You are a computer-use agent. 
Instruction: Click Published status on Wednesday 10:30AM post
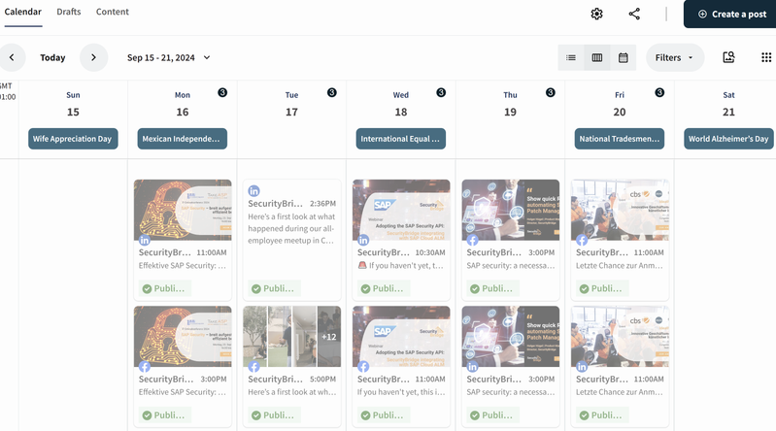pyautogui.click(x=383, y=288)
